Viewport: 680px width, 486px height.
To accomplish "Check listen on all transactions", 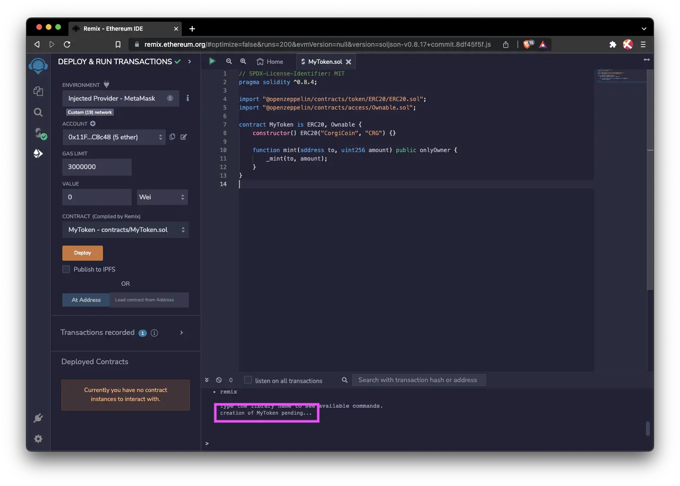I will pos(247,380).
